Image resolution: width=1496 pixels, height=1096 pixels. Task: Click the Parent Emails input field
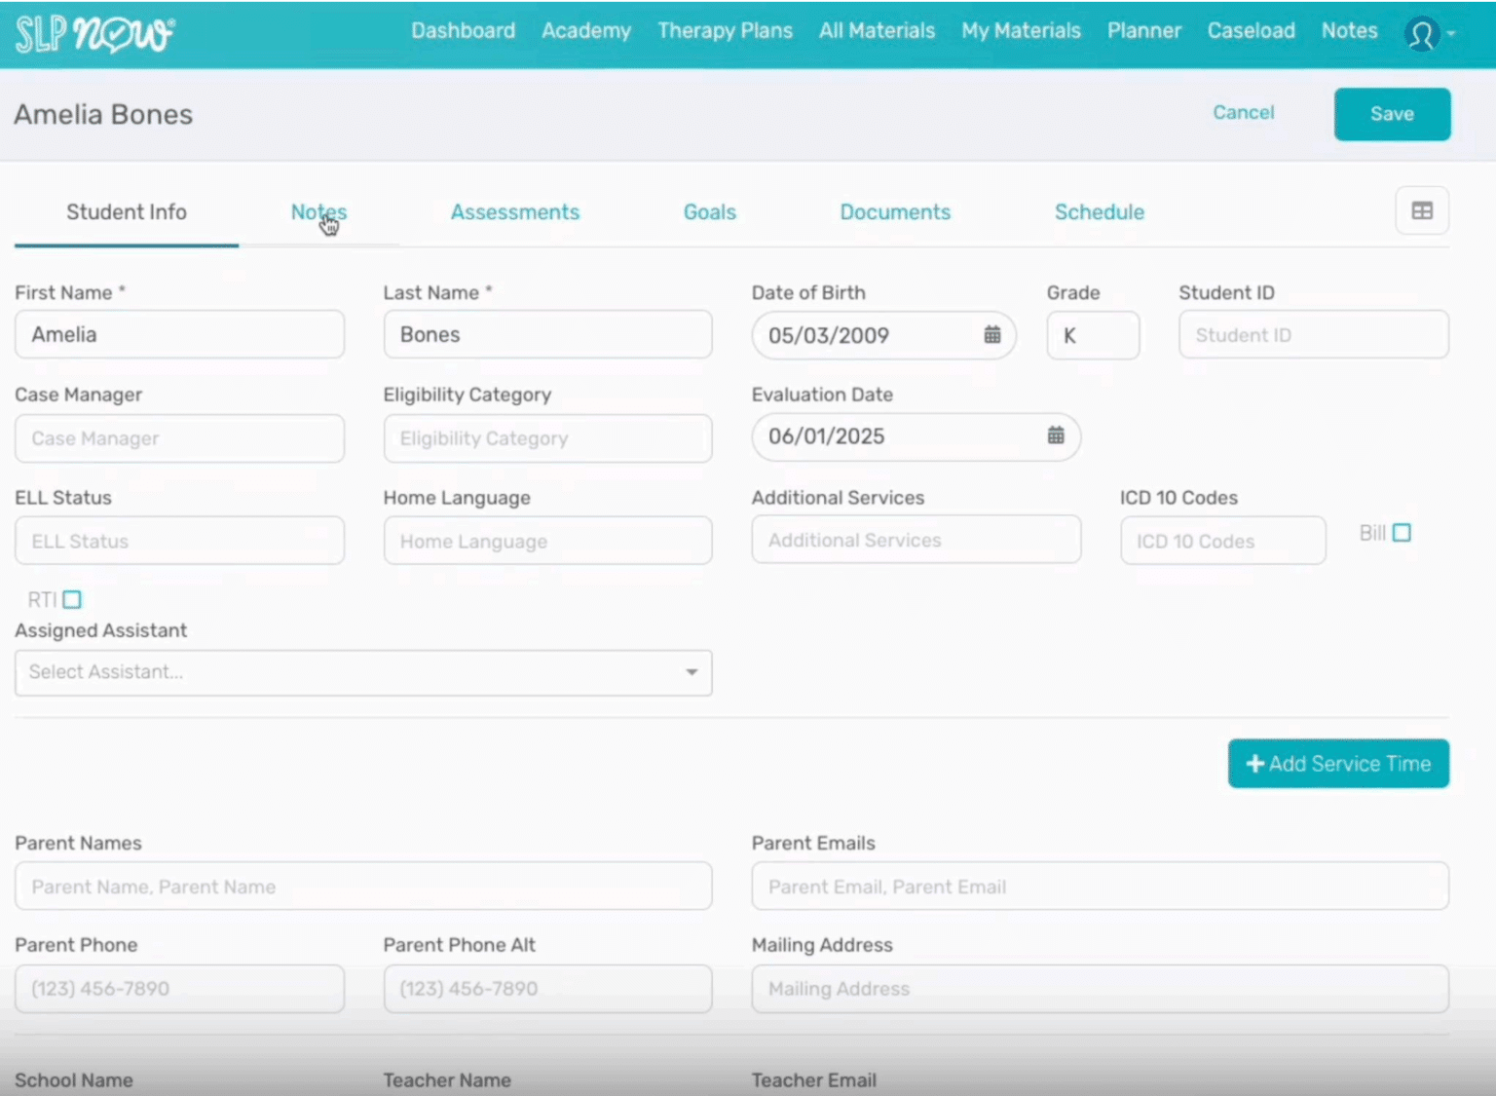1100,887
